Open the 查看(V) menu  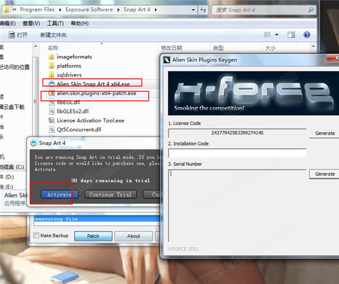click(31, 23)
